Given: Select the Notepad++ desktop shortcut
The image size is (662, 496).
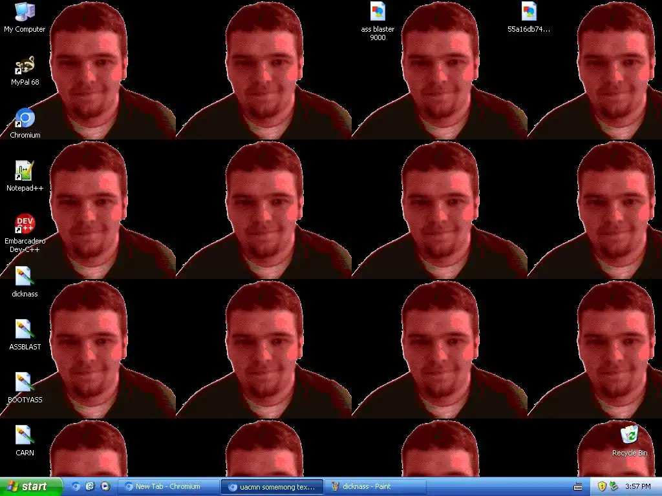Looking at the screenshot, I should [x=25, y=176].
